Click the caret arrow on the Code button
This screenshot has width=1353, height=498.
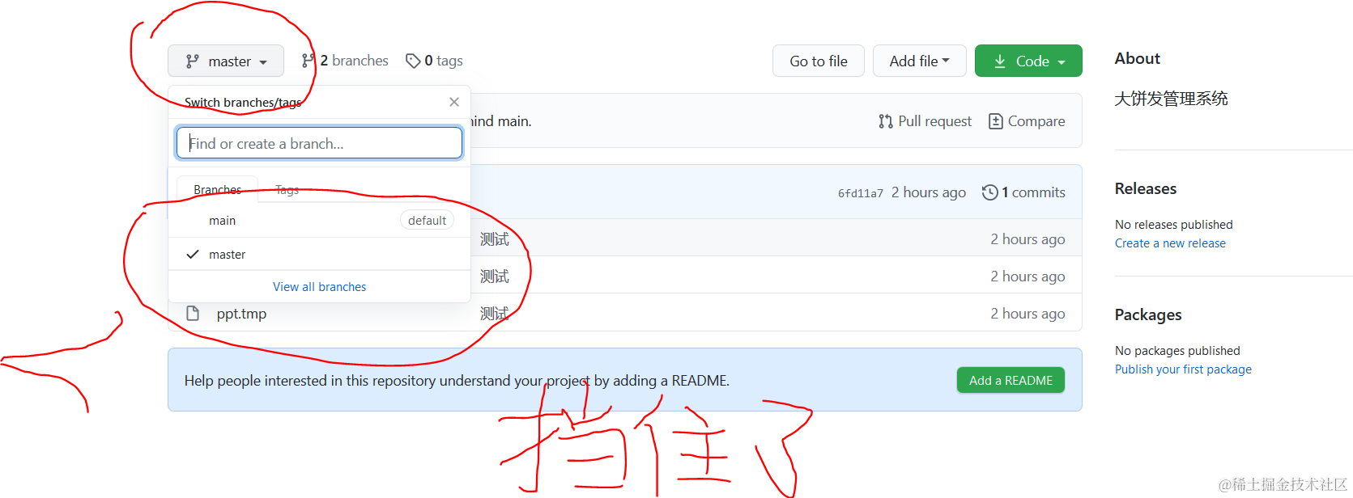[x=1062, y=62]
